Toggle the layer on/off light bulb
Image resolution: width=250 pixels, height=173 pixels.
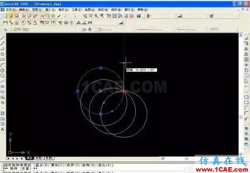pyautogui.click(x=11, y=30)
